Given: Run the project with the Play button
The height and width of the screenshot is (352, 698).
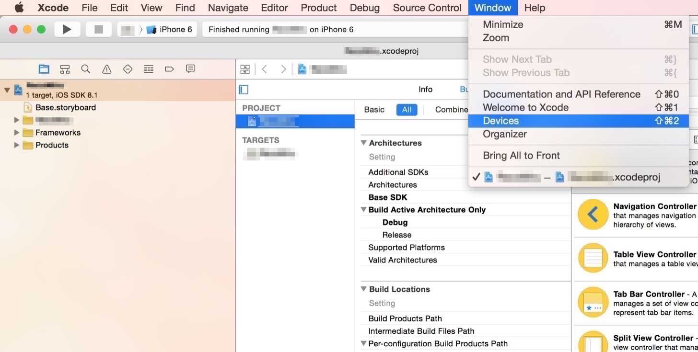Looking at the screenshot, I should tap(67, 29).
